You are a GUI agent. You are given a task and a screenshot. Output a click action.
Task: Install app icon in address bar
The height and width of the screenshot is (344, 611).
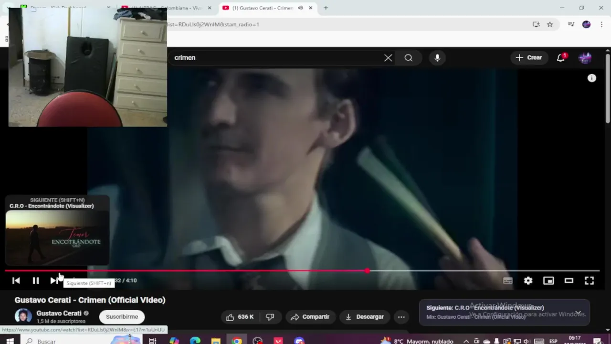point(536,24)
